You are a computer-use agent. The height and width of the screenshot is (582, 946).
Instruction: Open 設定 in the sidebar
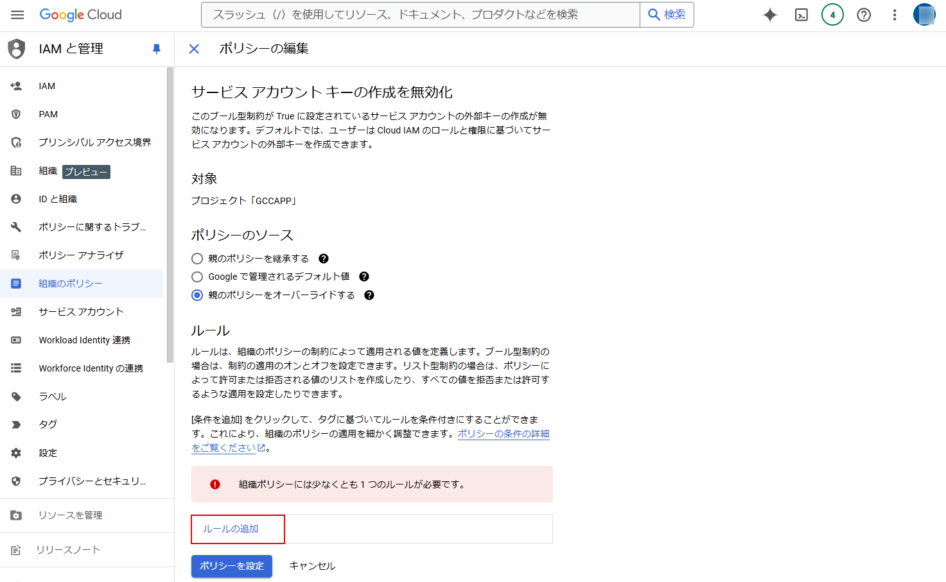(82, 453)
